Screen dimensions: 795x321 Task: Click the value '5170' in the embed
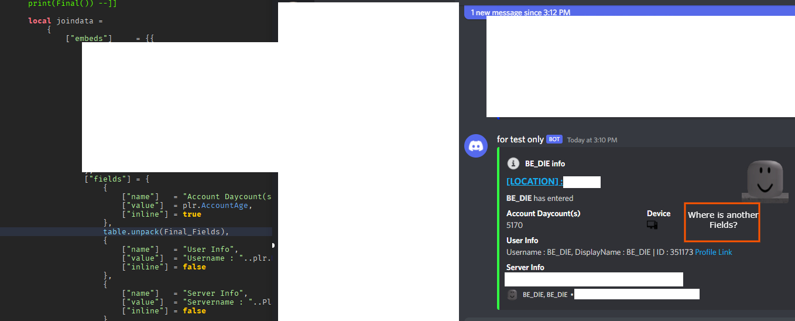pos(515,225)
